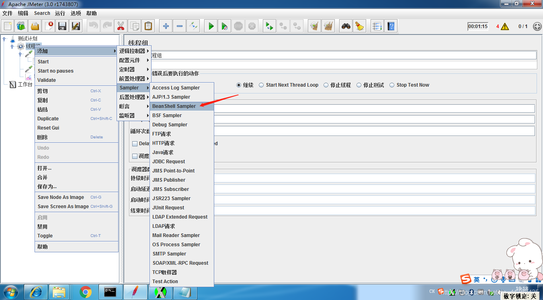The height and width of the screenshot is (300, 543).
Task: Click Start no pauses toolbar icon
Action: (225, 26)
